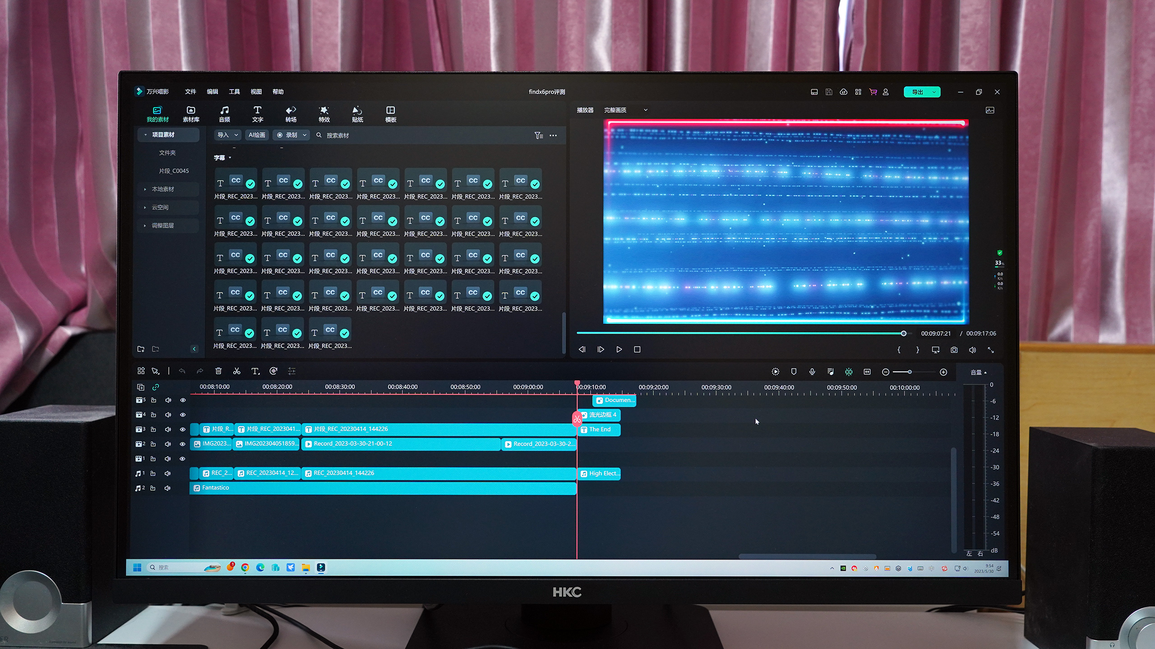Click the shopping cart icon in title bar
The image size is (1155, 649).
coord(873,92)
